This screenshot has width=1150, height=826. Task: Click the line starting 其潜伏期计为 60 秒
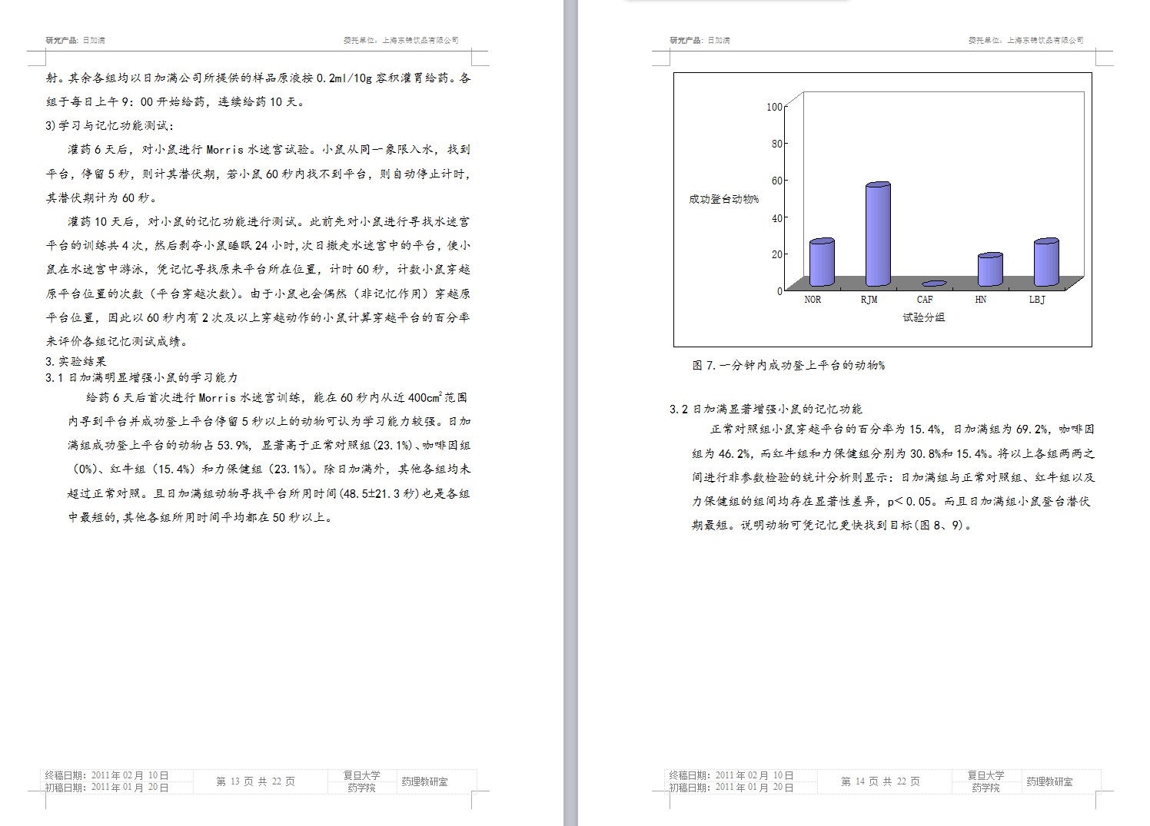coord(101,197)
